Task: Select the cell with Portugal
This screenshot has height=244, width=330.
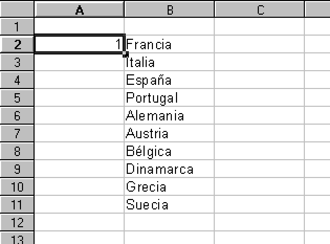Action: [169, 98]
